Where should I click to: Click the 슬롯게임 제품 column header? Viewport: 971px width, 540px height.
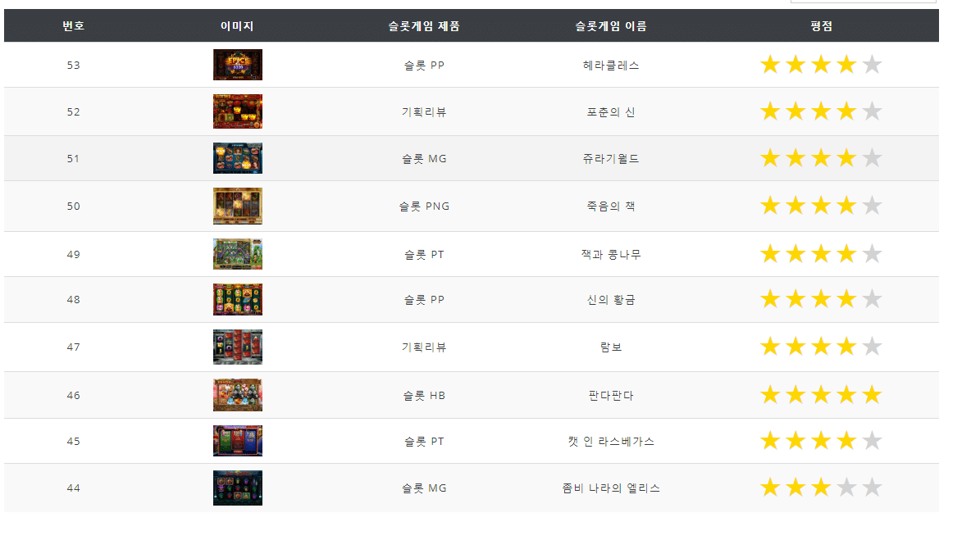click(x=424, y=26)
